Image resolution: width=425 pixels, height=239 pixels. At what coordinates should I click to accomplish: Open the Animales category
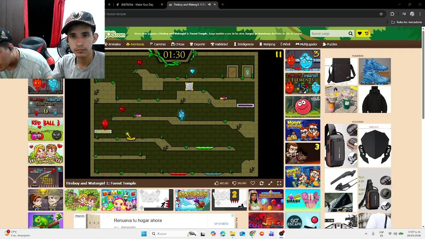[x=113, y=44]
